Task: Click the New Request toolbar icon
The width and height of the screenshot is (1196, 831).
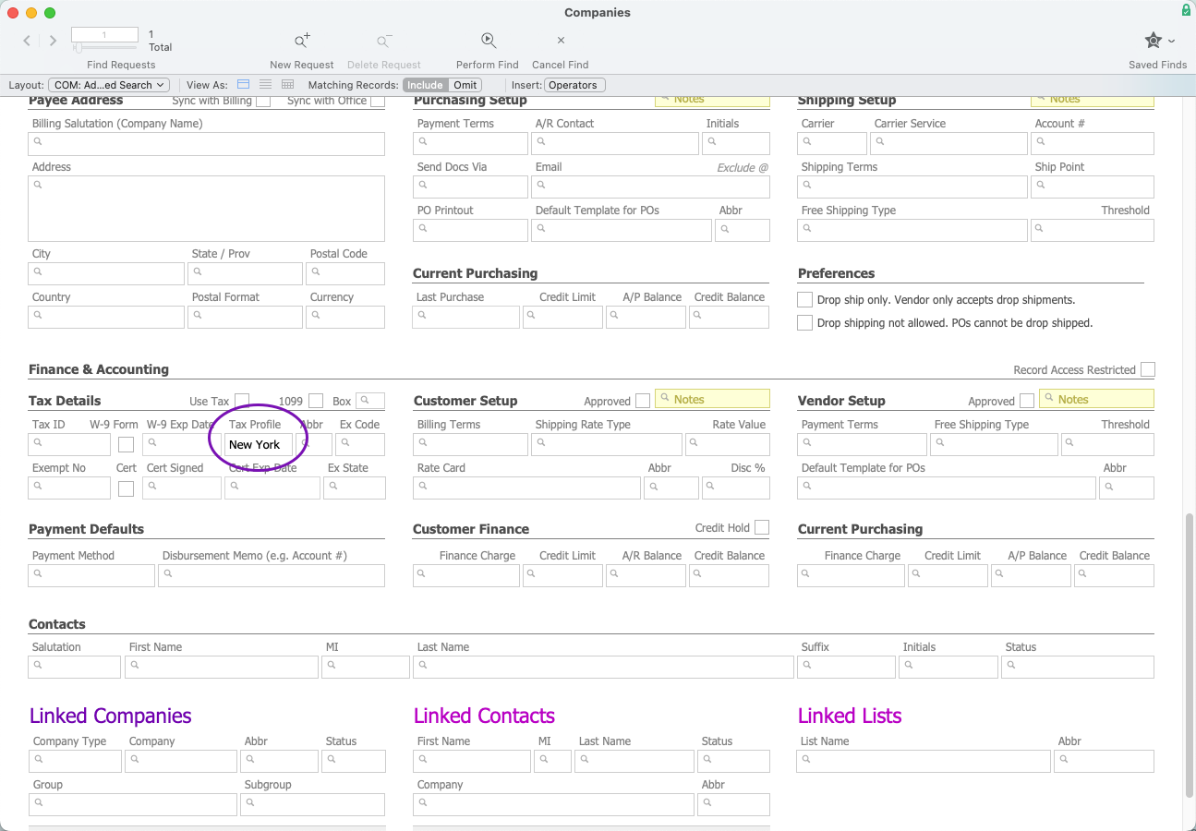Action: point(302,41)
